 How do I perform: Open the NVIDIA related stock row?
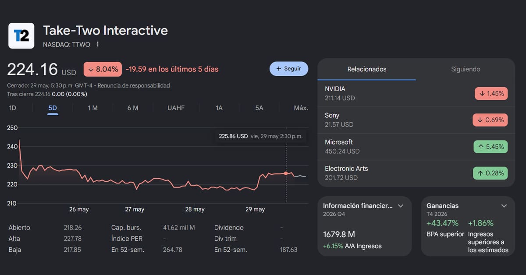point(416,93)
